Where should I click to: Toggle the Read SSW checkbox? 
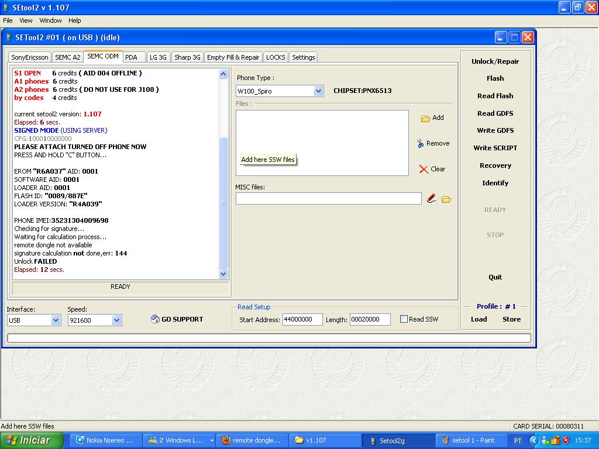click(x=404, y=319)
